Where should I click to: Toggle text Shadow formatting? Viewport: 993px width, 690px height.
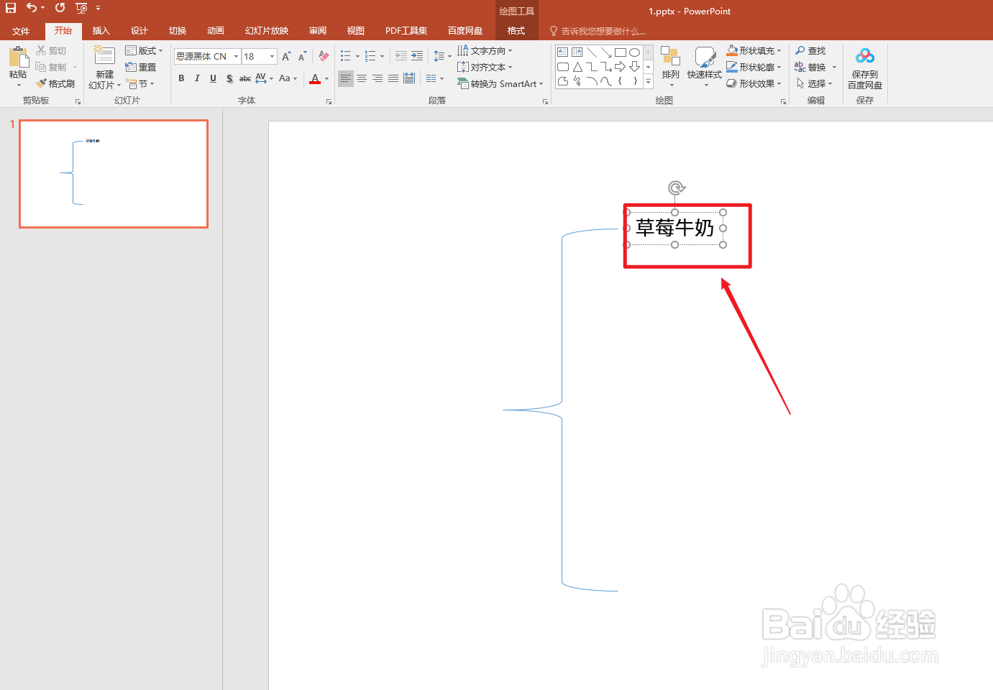coord(229,78)
